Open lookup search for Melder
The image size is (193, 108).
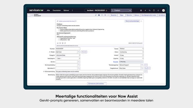pyautogui.click(x=79, y=52)
